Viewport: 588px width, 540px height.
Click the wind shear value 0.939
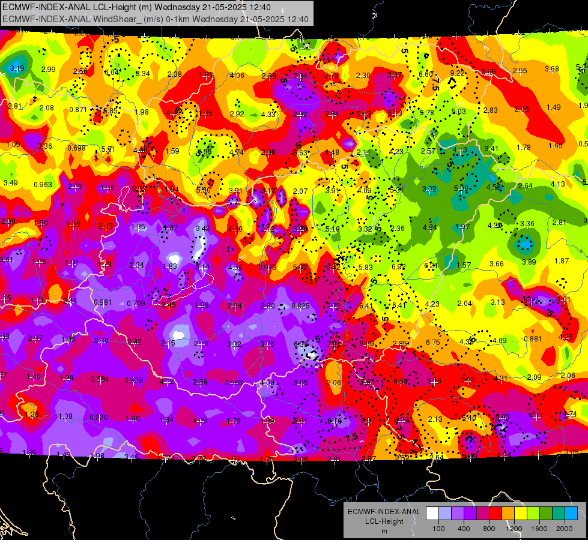(133, 380)
